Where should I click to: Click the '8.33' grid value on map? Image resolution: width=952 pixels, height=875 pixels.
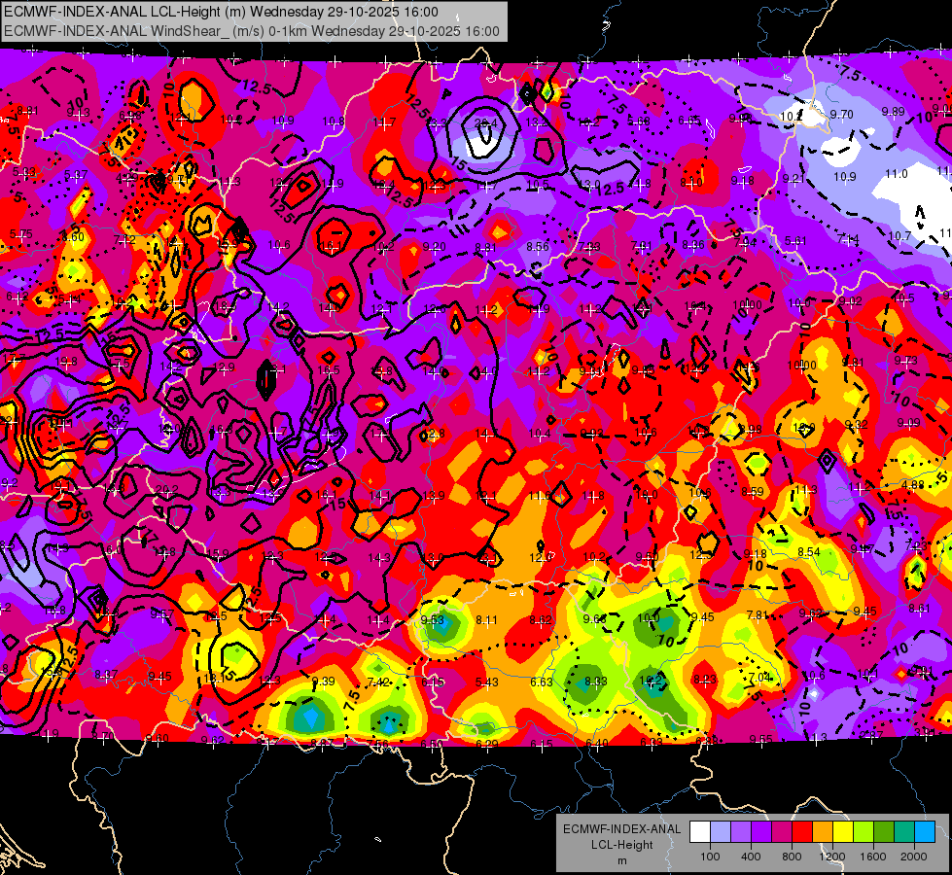pyautogui.click(x=595, y=682)
